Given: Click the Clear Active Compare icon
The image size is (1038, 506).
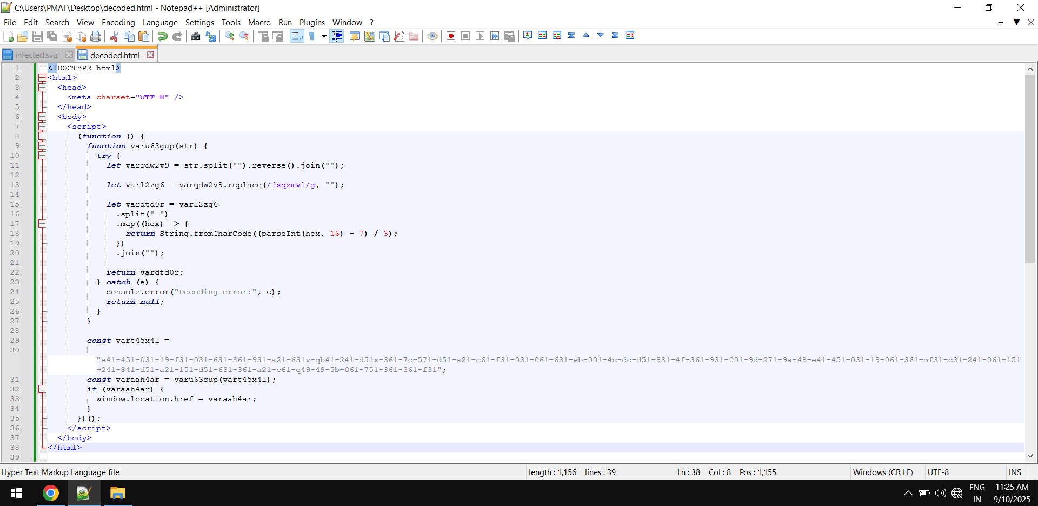Looking at the screenshot, I should (557, 35).
